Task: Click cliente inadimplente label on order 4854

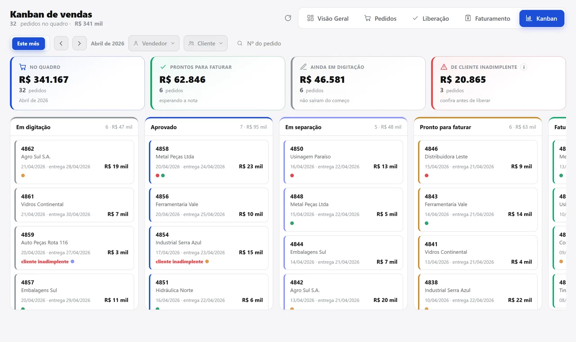Action: (180, 261)
